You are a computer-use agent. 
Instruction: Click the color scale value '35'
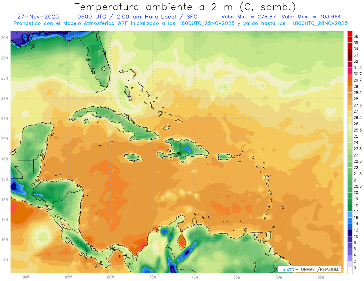(x=356, y=43)
